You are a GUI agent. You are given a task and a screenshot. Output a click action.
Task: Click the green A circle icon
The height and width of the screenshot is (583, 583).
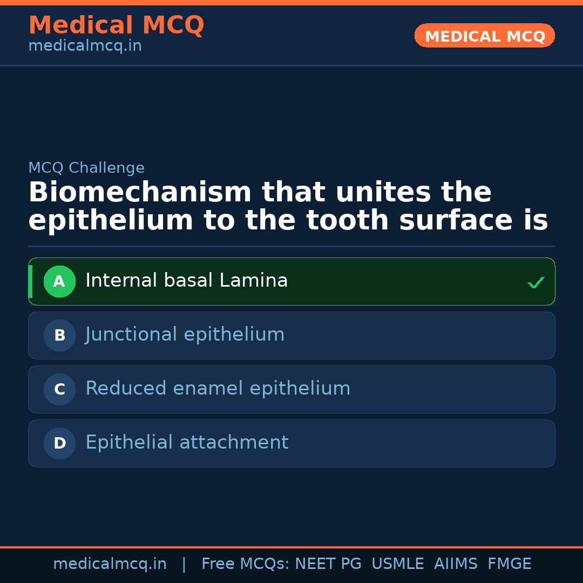[59, 281]
